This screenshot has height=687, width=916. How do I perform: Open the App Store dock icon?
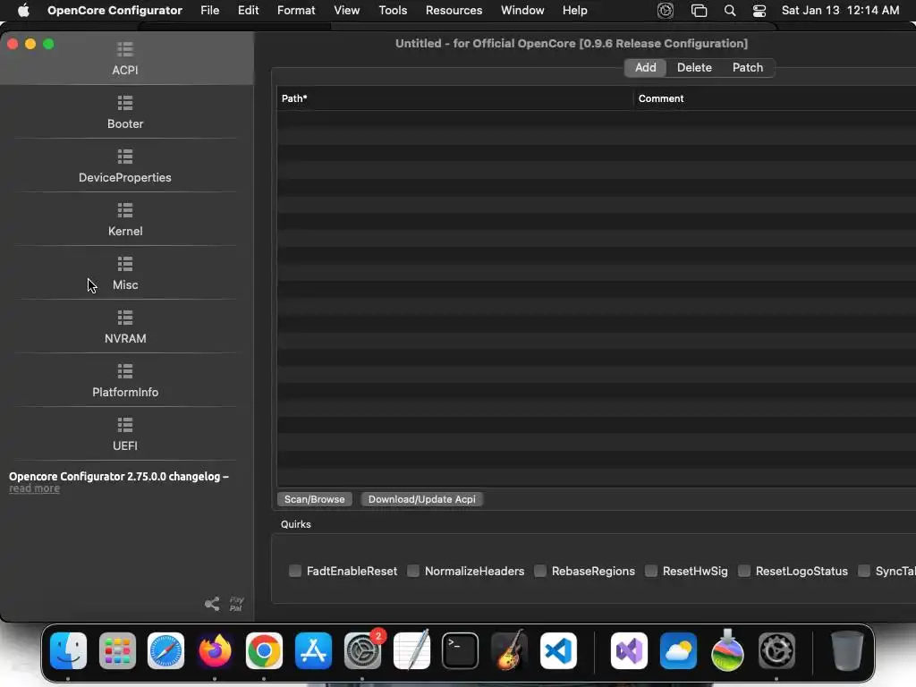point(313,650)
